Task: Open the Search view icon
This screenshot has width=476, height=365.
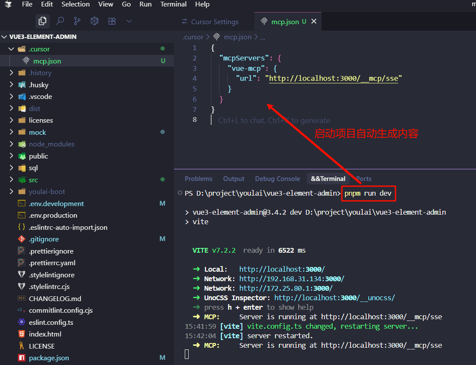Action: [x=60, y=21]
